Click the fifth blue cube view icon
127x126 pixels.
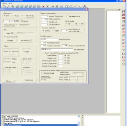tap(34, 6)
